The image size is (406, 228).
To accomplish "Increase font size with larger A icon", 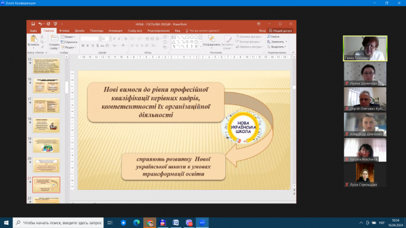I will (x=114, y=39).
